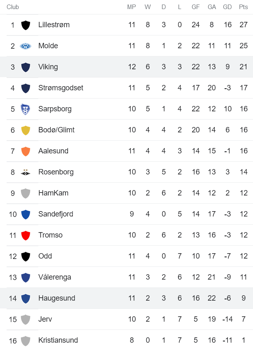The width and height of the screenshot is (253, 353).
Task: Click the Sandefjord club crest
Action: coord(26,214)
